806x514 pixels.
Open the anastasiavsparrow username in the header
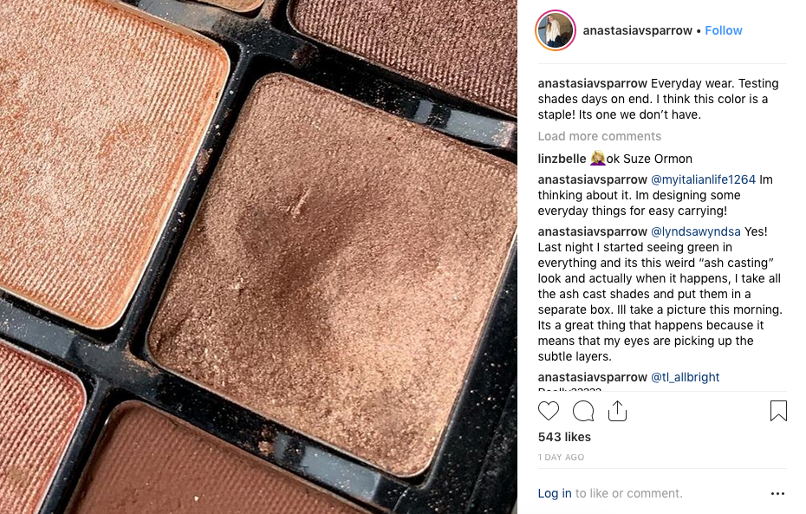(x=637, y=30)
